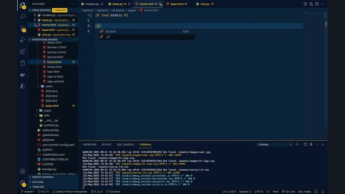Open invest.html in the file tree
Image resolution: width=345 pixels, height=194 pixels.
(x=54, y=67)
